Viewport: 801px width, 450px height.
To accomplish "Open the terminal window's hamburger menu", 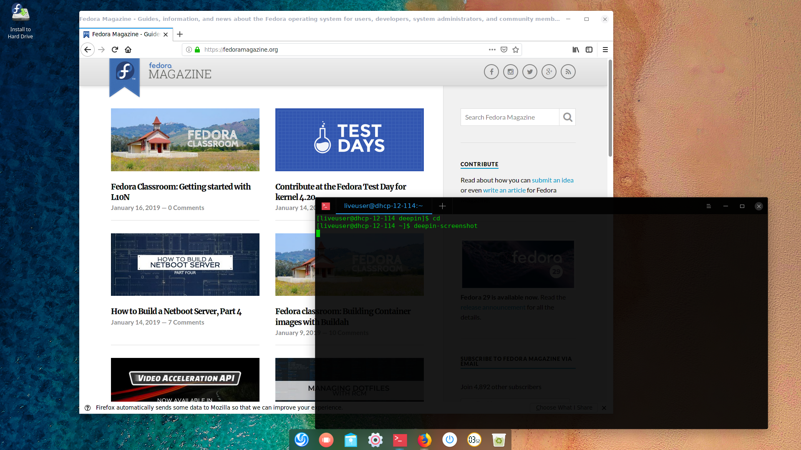I will [708, 206].
